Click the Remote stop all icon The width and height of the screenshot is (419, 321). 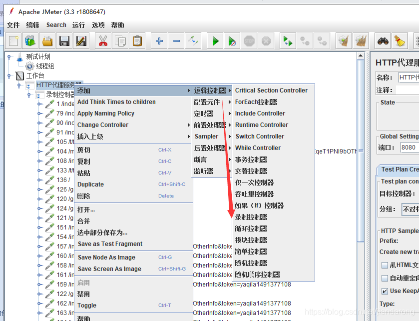point(305,41)
